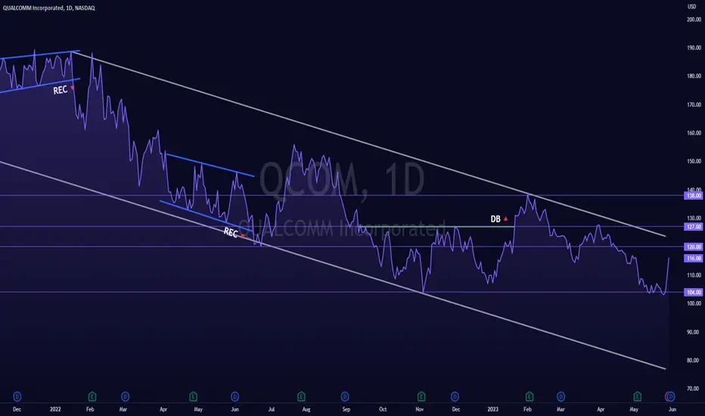
Task: Click the June 2023 dividend marker
Action: (x=670, y=396)
